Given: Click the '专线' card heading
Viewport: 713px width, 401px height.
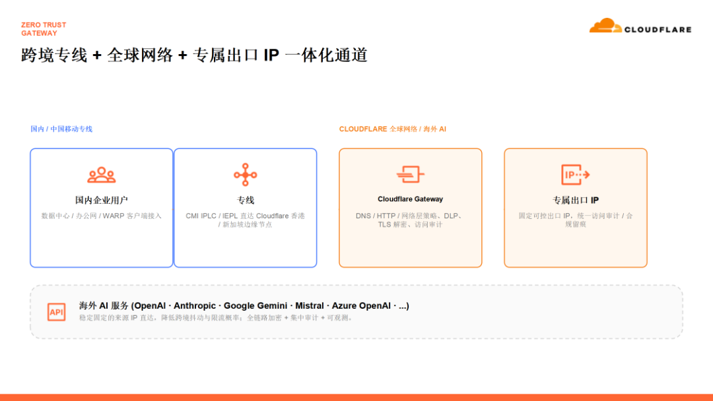Looking at the screenshot, I should point(245,200).
